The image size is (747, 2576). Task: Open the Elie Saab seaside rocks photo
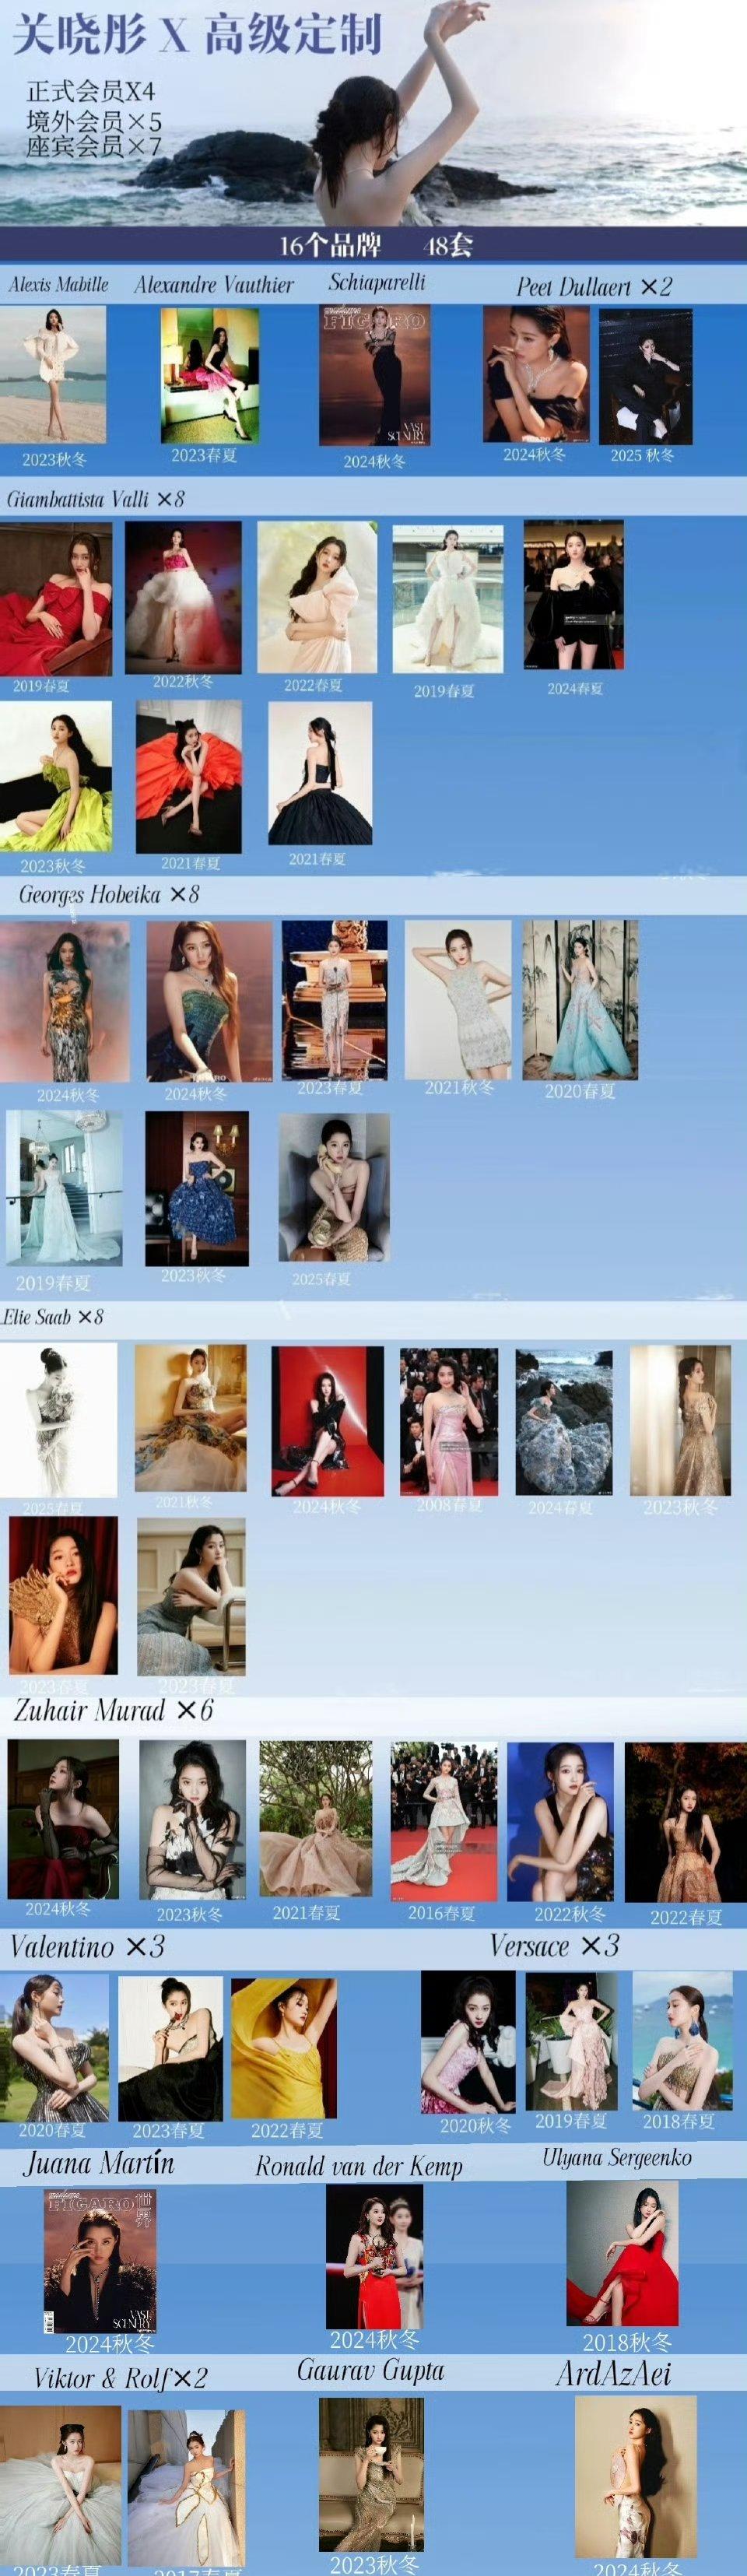coord(564,1422)
